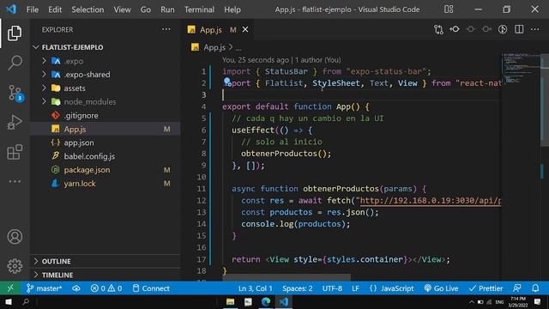Open the Manage settings gear
Image resolution: width=549 pixels, height=309 pixels.
15,266
